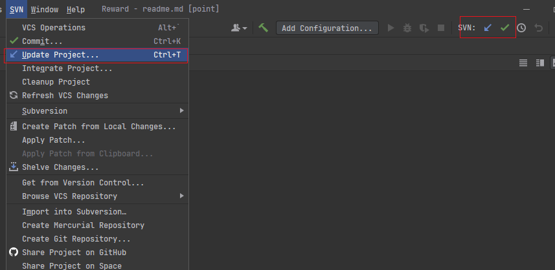Choose Get from Version Control...
Image resolution: width=555 pixels, height=270 pixels.
[97, 182]
